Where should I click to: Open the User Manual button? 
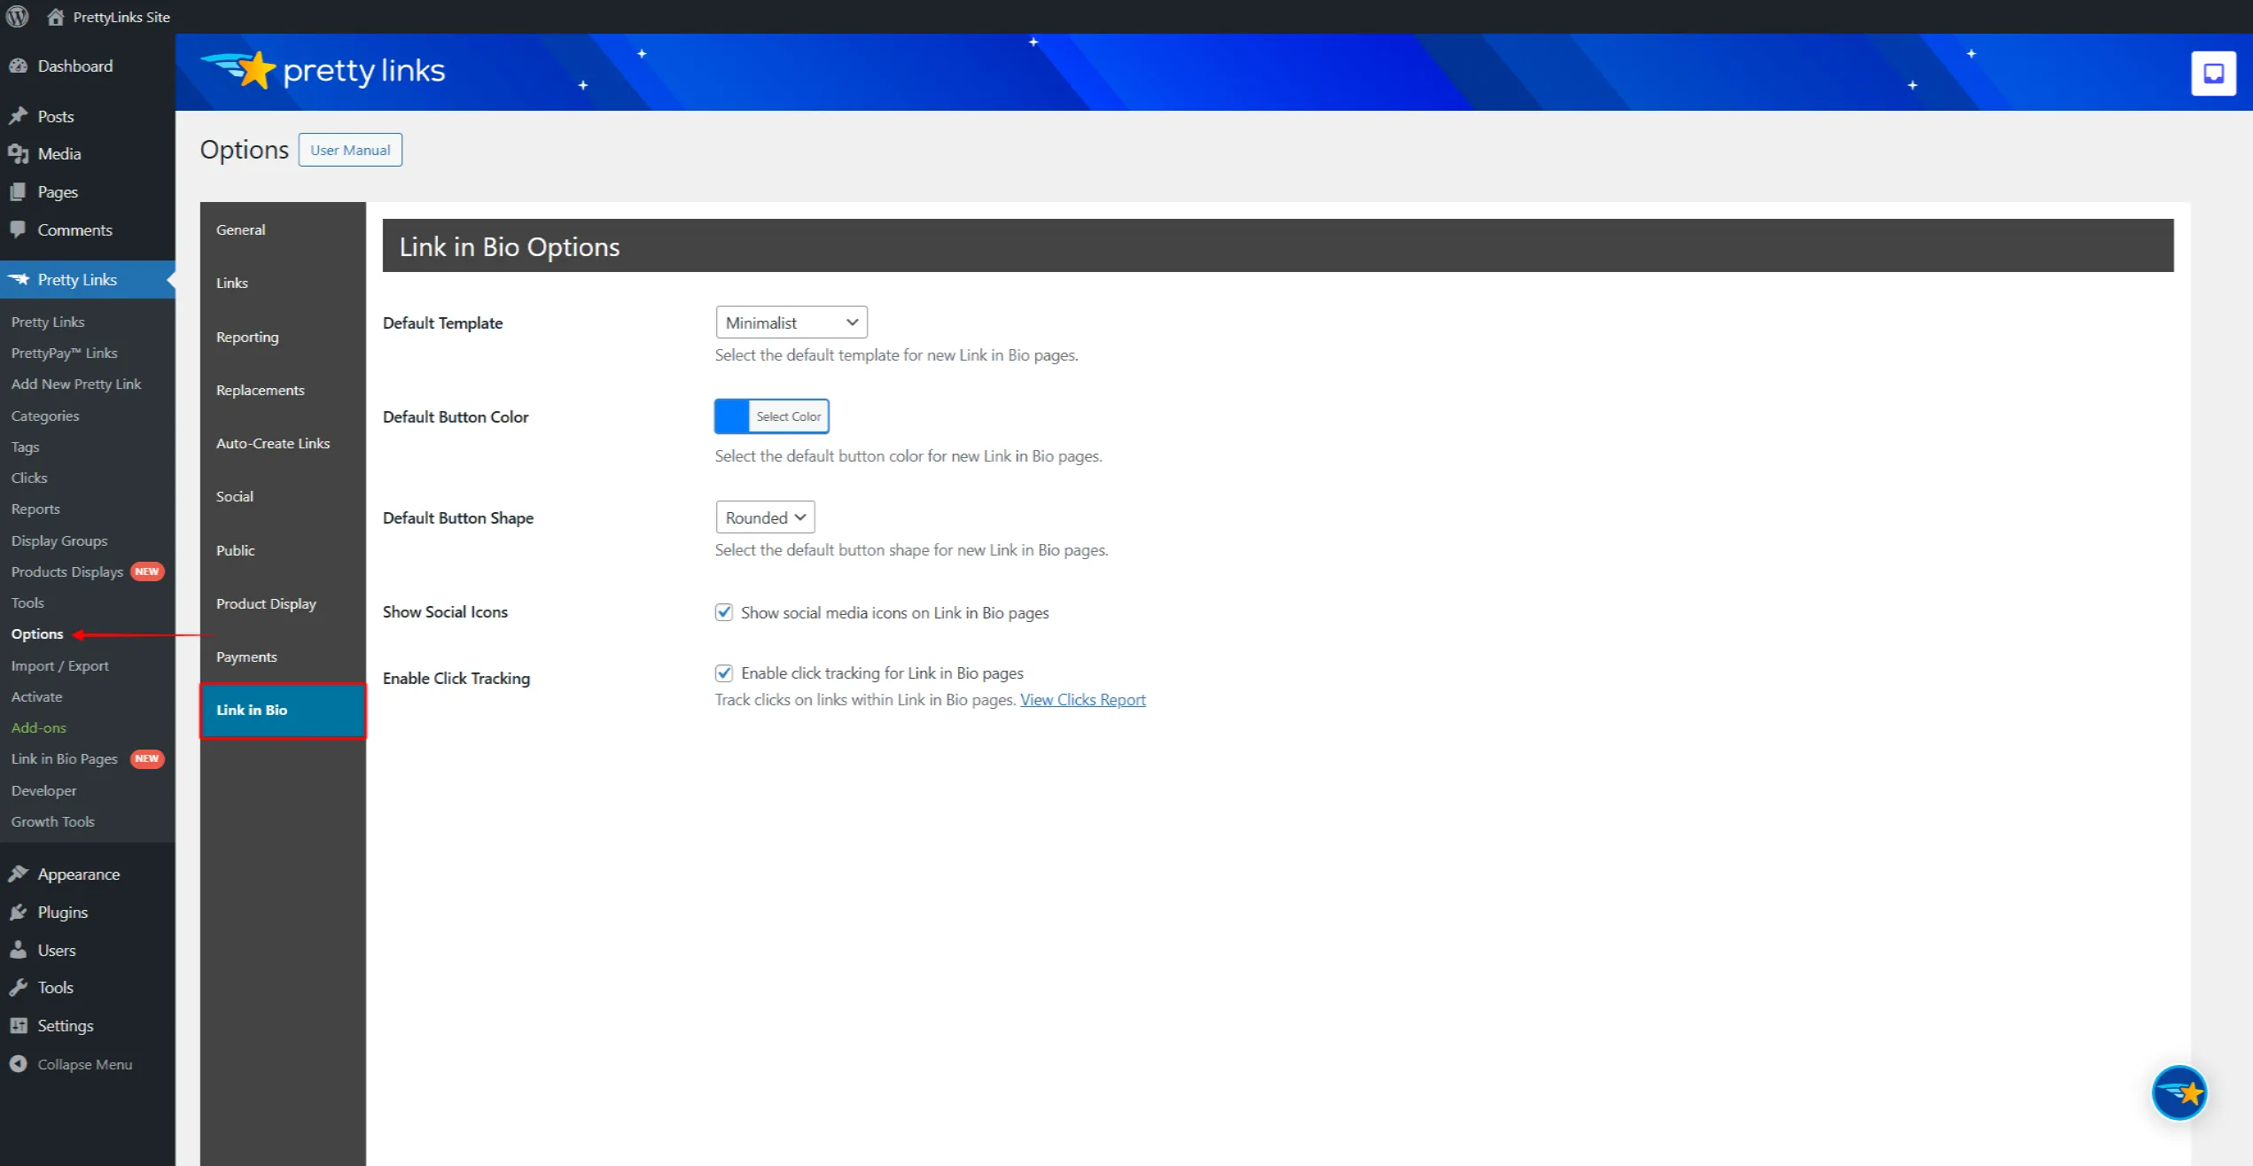point(350,150)
